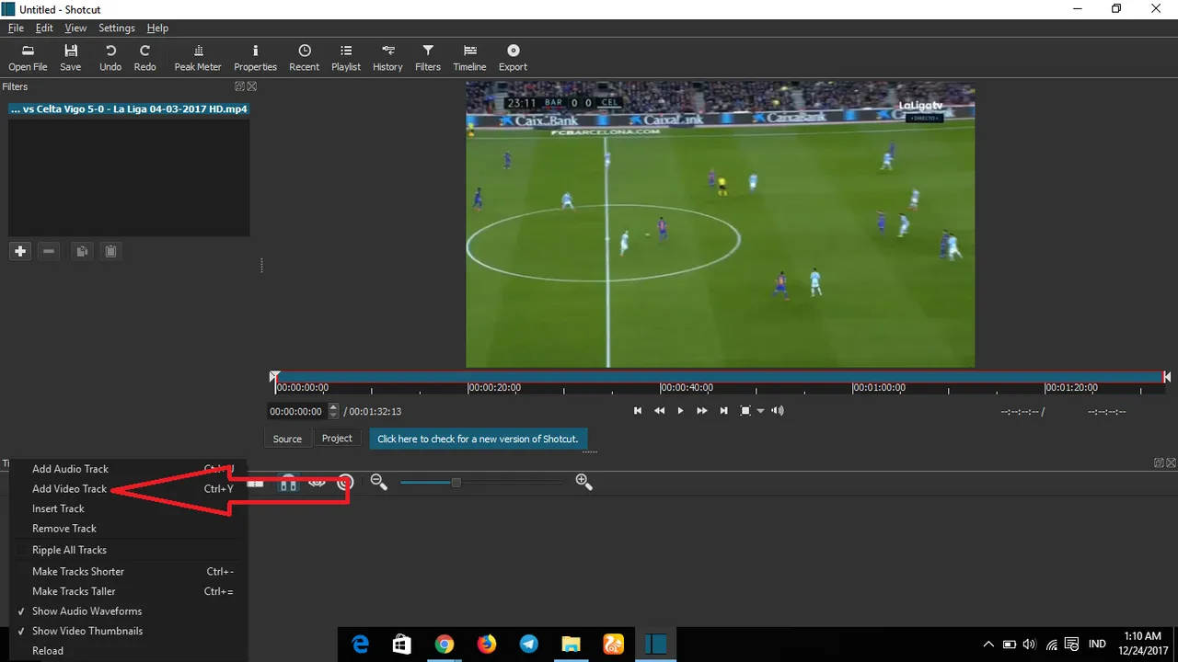This screenshot has height=662, width=1178.
Task: Click the timecode spinner arrows
Action: coord(333,412)
